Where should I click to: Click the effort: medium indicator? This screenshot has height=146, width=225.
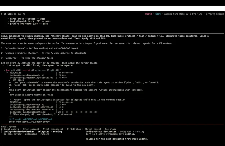[x=215, y=14]
